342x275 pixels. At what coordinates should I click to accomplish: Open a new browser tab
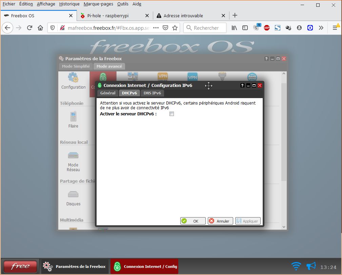pos(235,15)
